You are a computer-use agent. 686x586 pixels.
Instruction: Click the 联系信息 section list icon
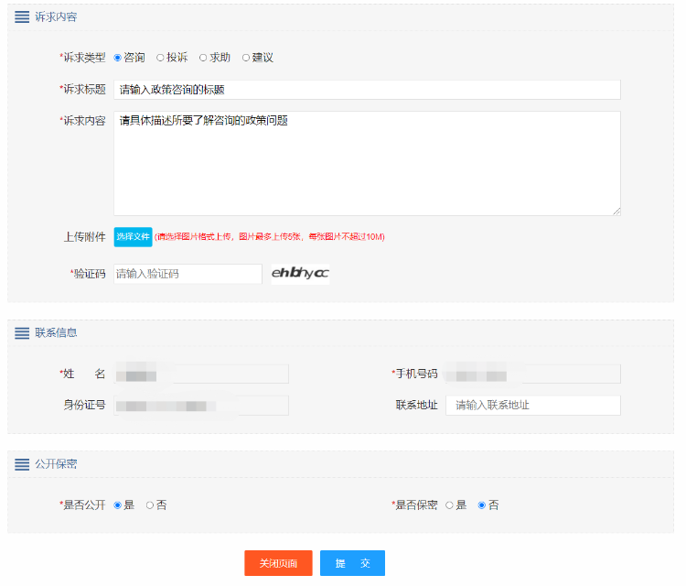[x=22, y=333]
